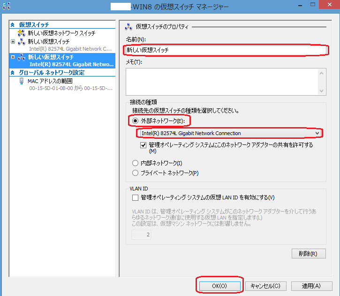The width and height of the screenshot is (340, 296).
Task: Click the Virtual Switch Manager title bar icon
Action: (x=7, y=6)
